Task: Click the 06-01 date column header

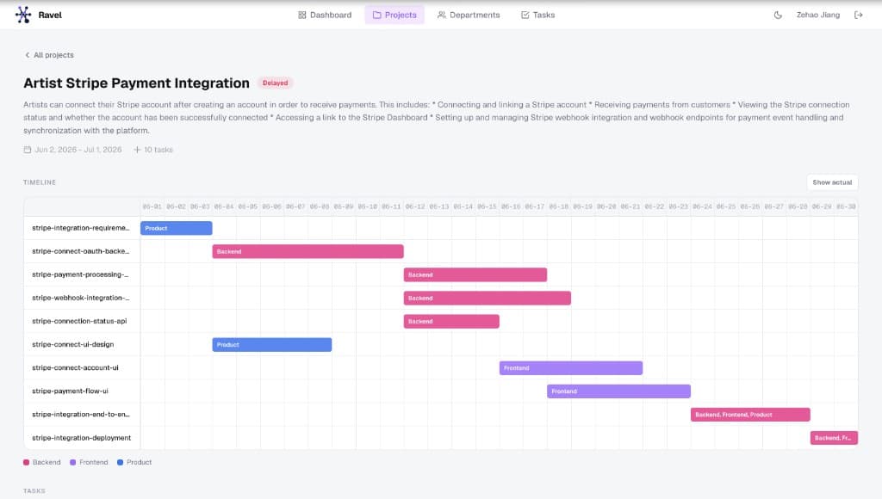Action: click(x=152, y=206)
